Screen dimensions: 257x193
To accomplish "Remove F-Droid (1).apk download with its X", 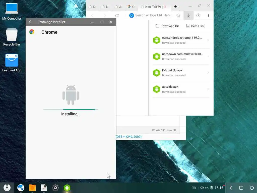I will coord(208,73).
